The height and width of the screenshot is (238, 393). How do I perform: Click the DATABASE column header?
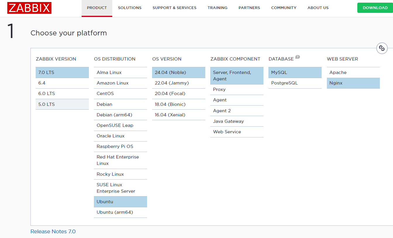pyautogui.click(x=281, y=59)
